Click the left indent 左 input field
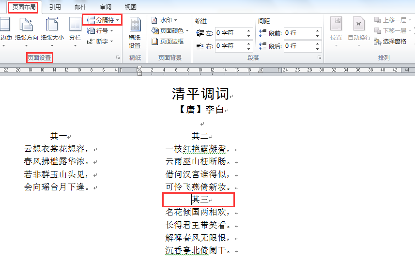The height and width of the screenshot is (272, 415). pyautogui.click(x=230, y=33)
